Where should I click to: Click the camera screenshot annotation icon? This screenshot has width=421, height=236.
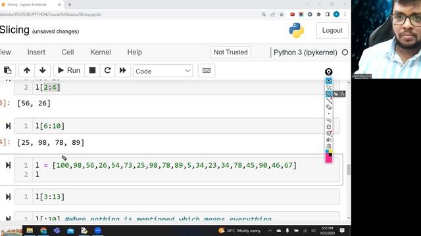tap(329, 140)
